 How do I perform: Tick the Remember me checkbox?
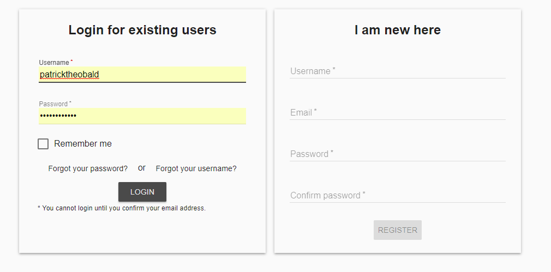pos(43,144)
